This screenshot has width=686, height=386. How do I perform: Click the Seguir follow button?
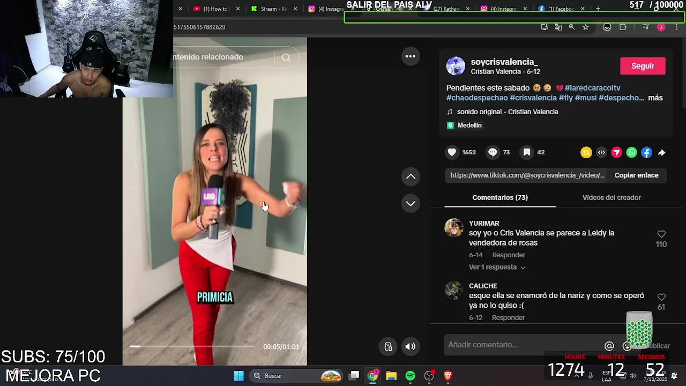(x=643, y=66)
